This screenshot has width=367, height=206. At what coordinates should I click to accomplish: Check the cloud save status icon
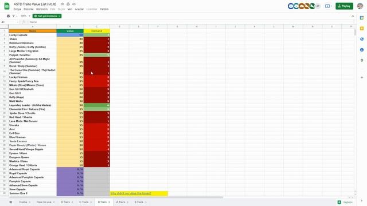74,4
